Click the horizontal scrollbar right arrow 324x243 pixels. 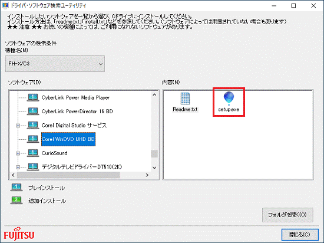147,175
